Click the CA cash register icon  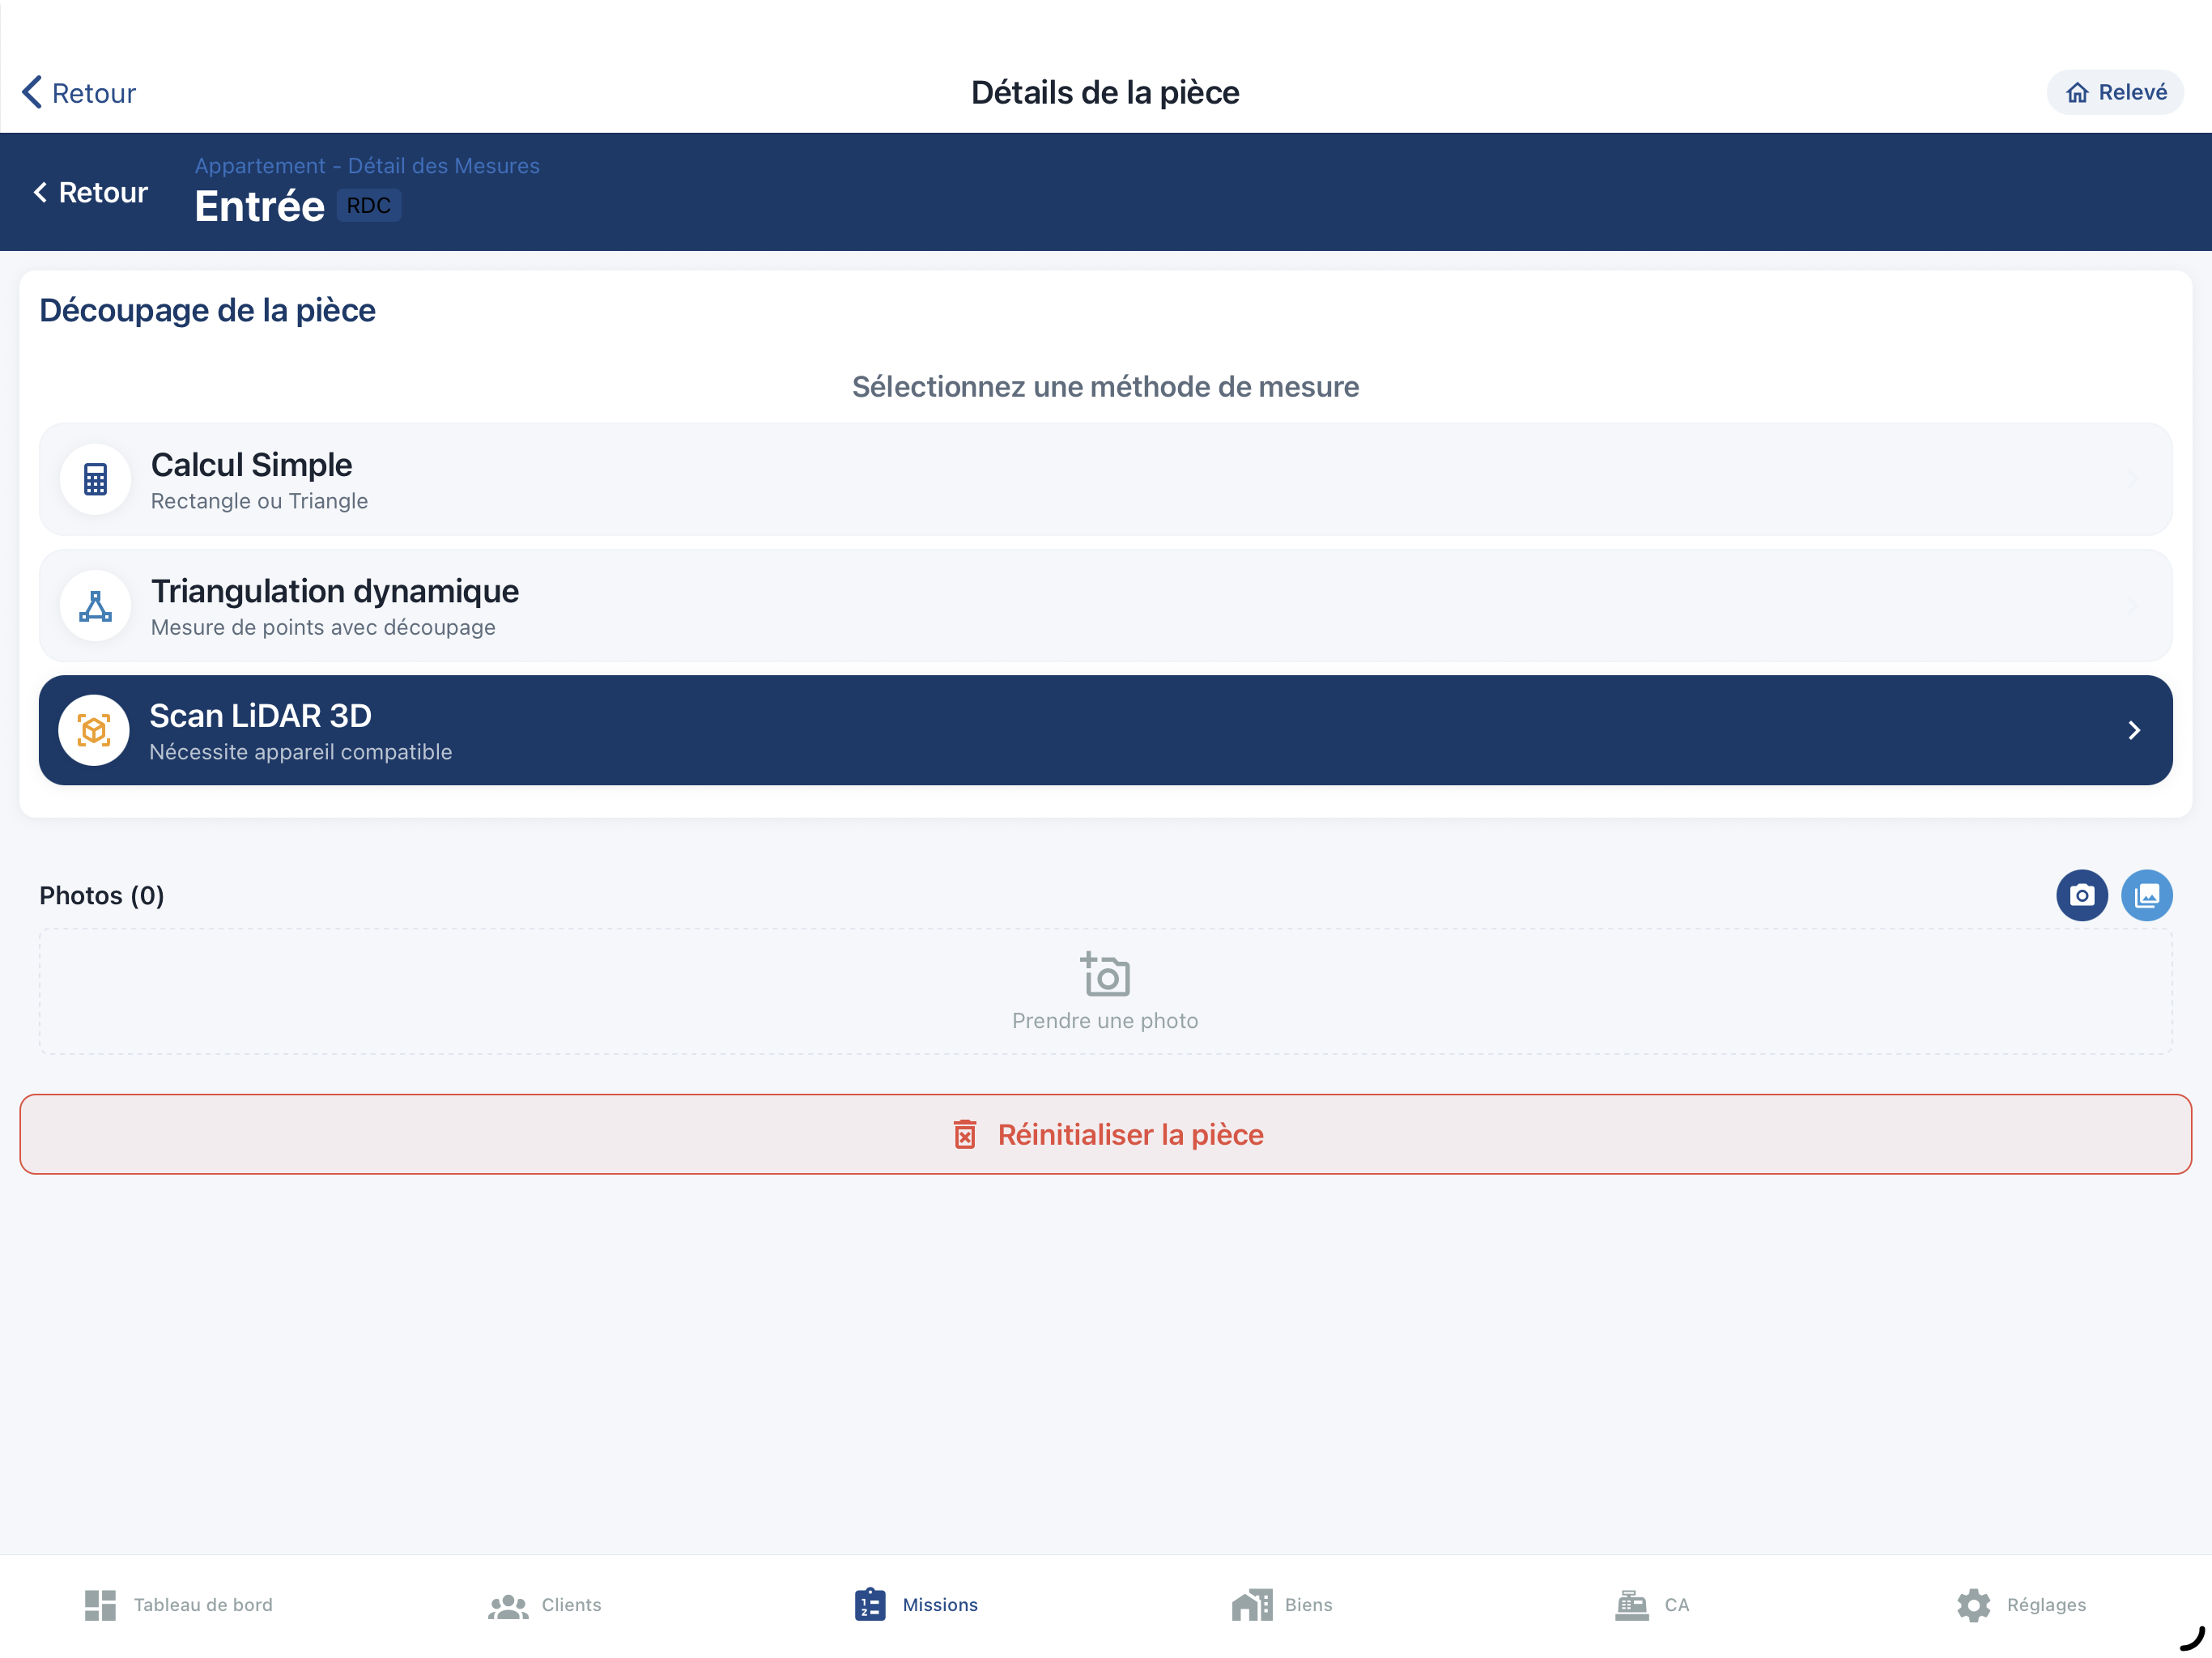1631,1605
